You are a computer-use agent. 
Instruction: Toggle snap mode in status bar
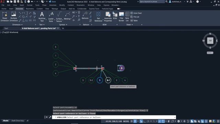click(x=135, y=121)
